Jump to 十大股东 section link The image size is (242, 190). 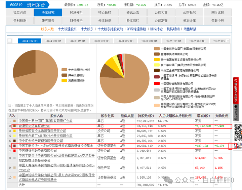87,29
